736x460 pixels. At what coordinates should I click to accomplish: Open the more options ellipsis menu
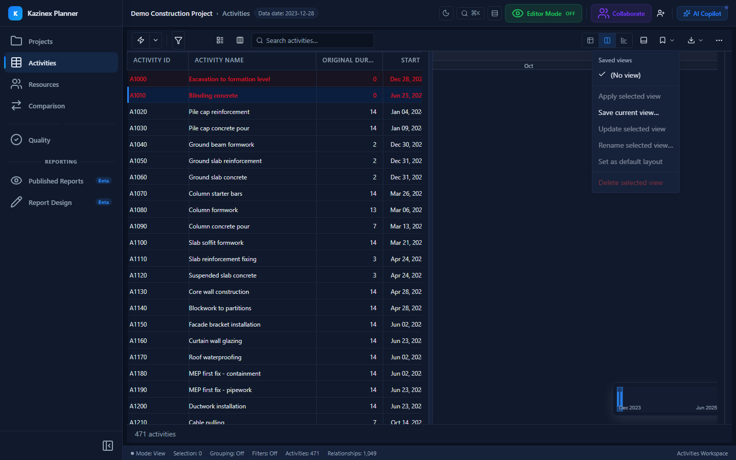pyautogui.click(x=719, y=40)
